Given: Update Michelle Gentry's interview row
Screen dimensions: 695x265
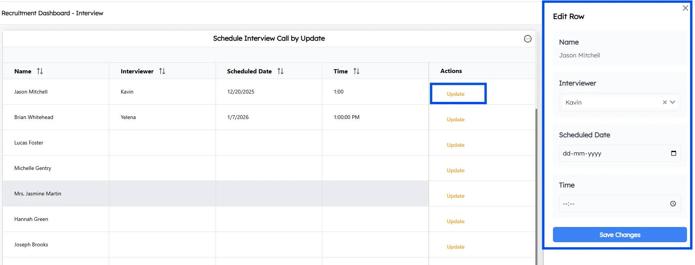Looking at the screenshot, I should click(455, 170).
